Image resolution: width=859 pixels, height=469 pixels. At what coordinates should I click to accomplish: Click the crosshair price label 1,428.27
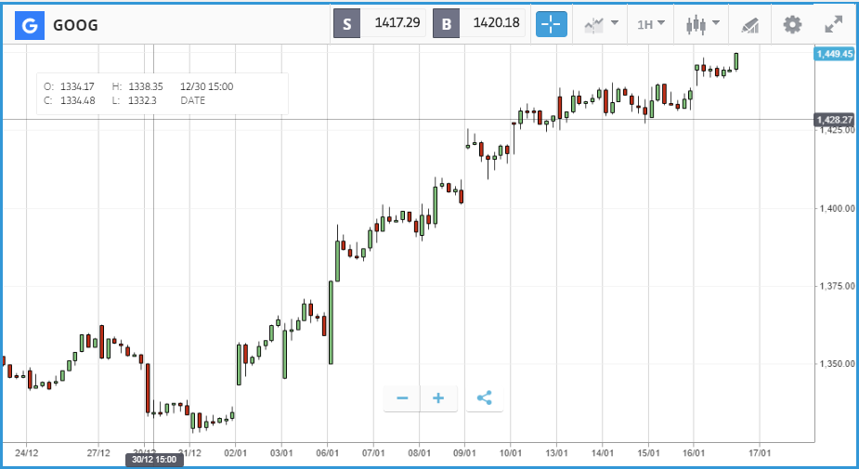point(834,120)
